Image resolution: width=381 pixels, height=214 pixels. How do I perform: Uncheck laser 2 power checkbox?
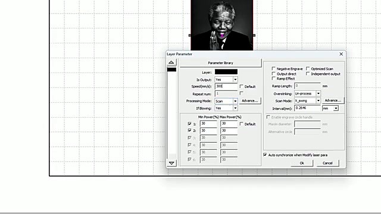189,131
